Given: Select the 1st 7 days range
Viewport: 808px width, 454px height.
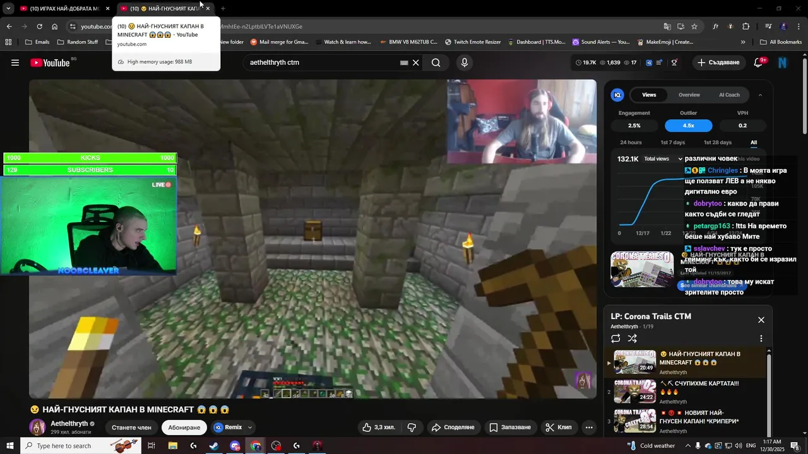Looking at the screenshot, I should (672, 143).
